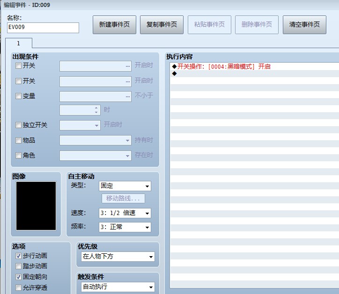Viewport: 339px width, 294px height.
Task: Check the 允许穿透 option
Action: pyautogui.click(x=18, y=288)
